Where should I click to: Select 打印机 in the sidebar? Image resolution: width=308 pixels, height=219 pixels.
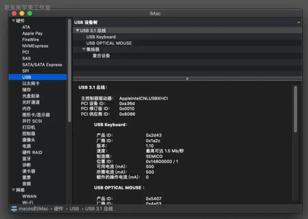pos(29,127)
